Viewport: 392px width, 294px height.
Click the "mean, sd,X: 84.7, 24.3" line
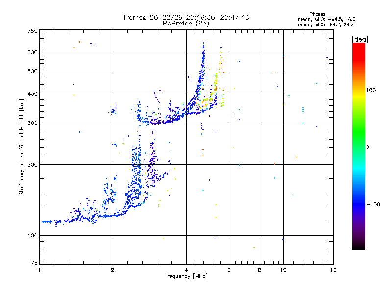click(326, 24)
